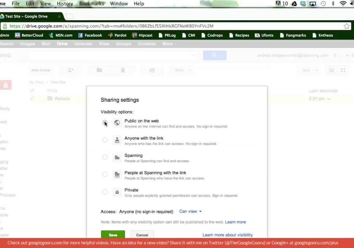Open Learn more about visibility link
This screenshot has height=248, width=354.
pyautogui.click(x=228, y=235)
